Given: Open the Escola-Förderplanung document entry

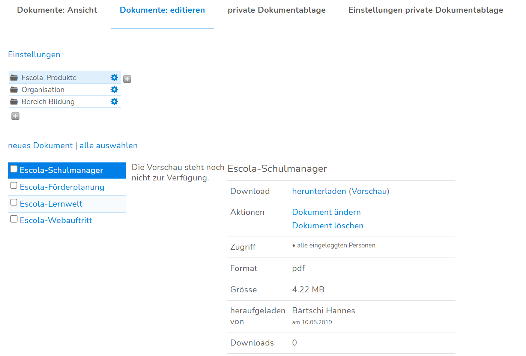Looking at the screenshot, I should pyautogui.click(x=62, y=187).
